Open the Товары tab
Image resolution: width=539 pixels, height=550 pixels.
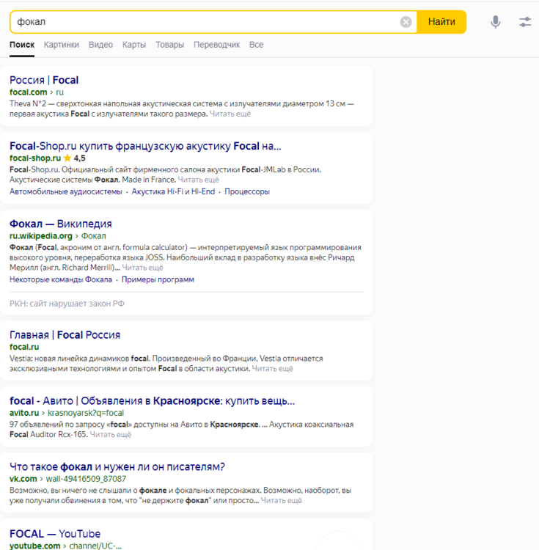[x=169, y=45]
